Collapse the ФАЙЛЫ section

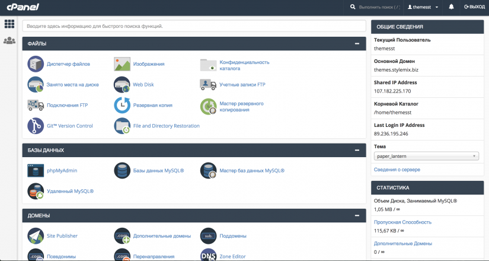pyautogui.click(x=357, y=44)
